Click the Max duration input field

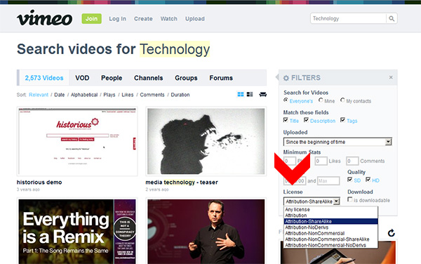click(328, 180)
